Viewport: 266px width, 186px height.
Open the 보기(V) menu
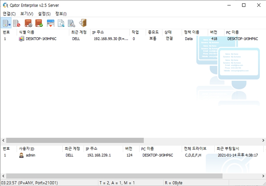(x=27, y=14)
